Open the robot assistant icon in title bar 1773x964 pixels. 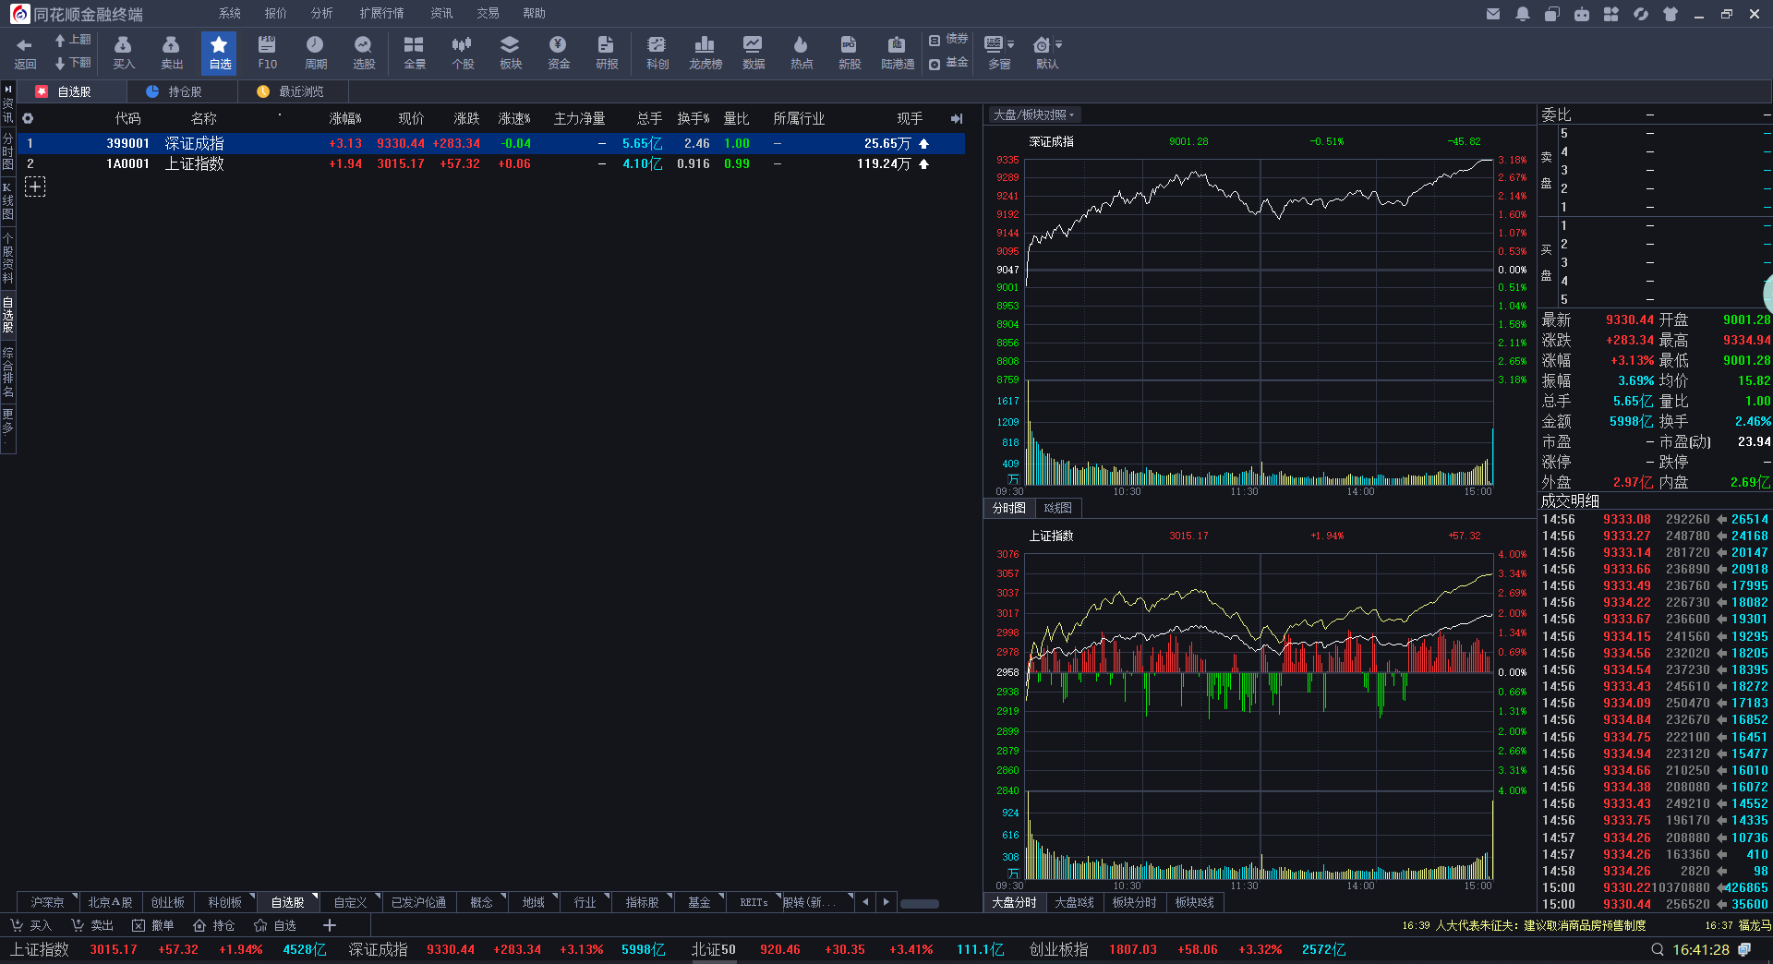tap(1582, 14)
